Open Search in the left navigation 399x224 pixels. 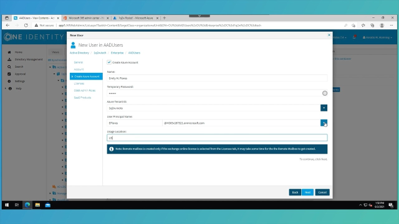pyautogui.click(x=19, y=67)
